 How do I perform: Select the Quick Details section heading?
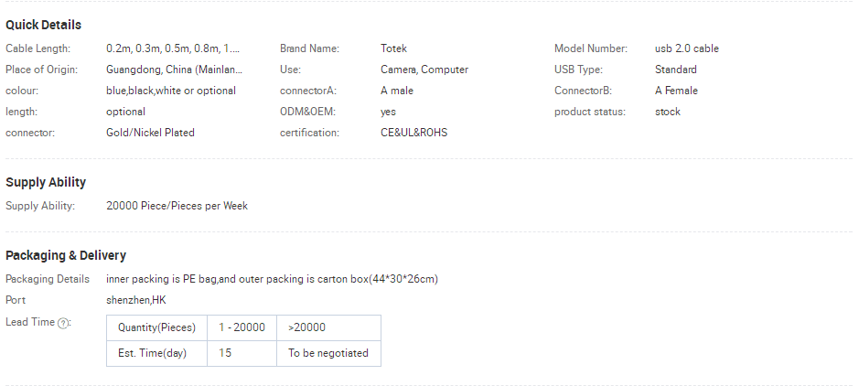43,26
